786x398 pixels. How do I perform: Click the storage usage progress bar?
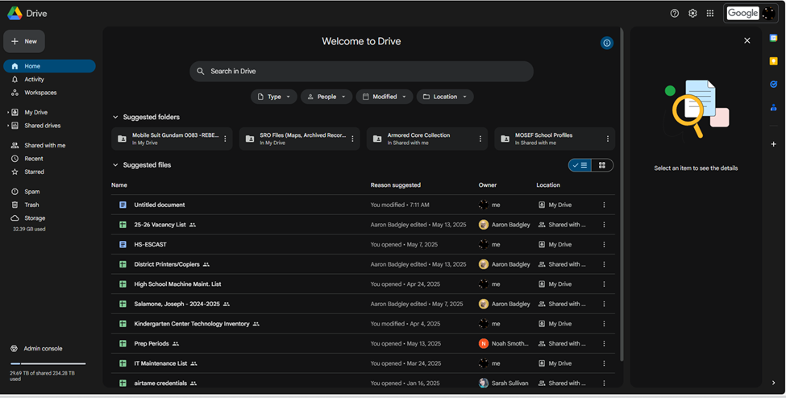[48, 364]
